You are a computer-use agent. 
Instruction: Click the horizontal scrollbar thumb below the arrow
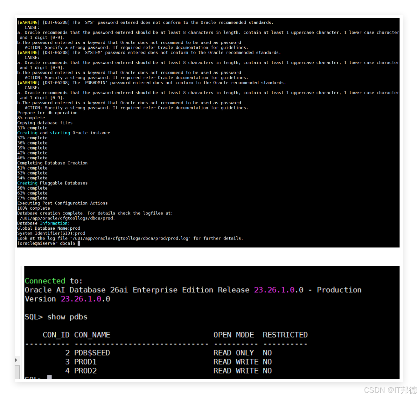tap(17, 372)
